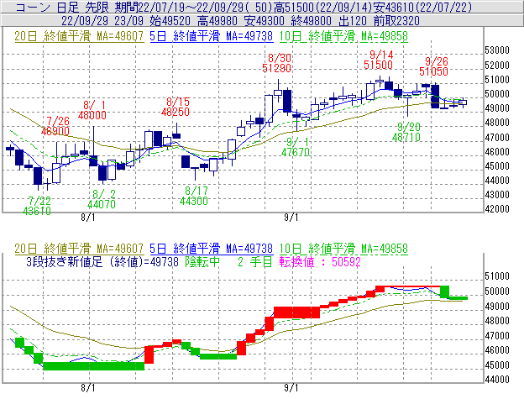The image size is (524, 399).
Task: Click the 前取2320 value
Action: (x=396, y=21)
